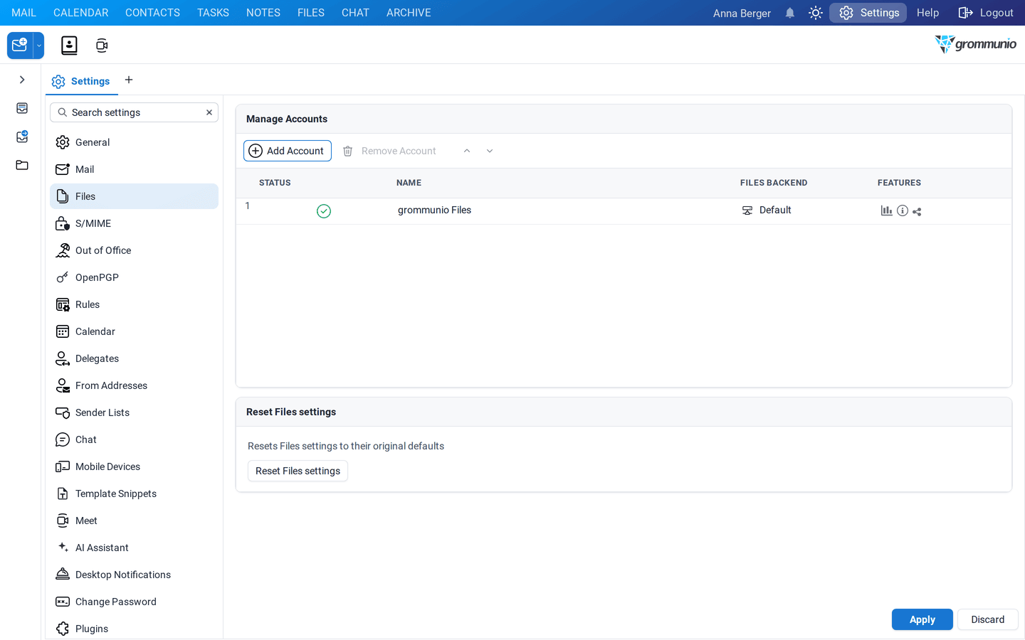This screenshot has width=1025, height=640.
Task: Click the Apply button
Action: [922, 619]
